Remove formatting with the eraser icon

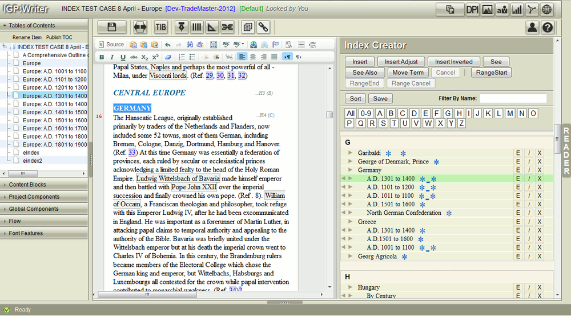[168, 57]
